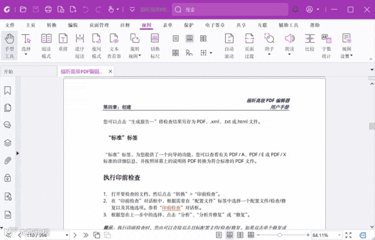Open the Text Viewer (文本查看器)
The image size is (375, 240).
click(x=114, y=46)
